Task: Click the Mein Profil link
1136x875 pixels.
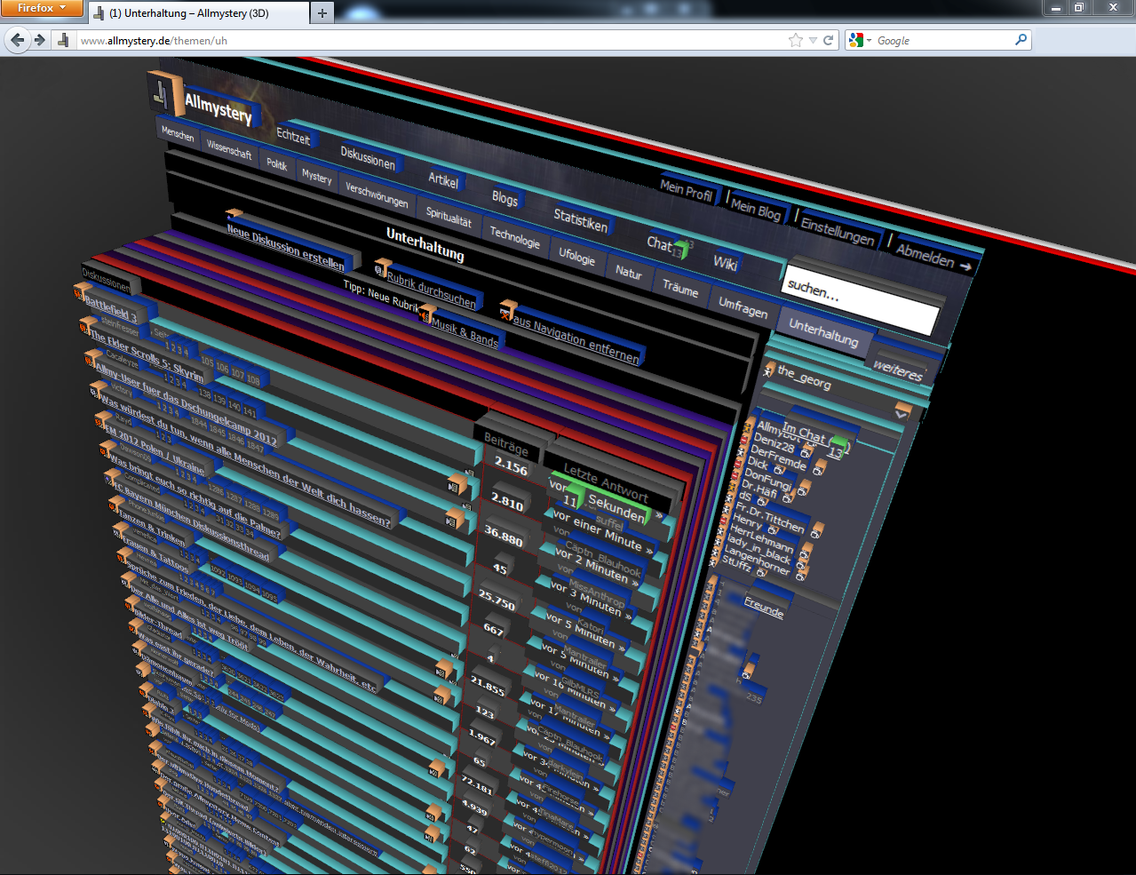Action: point(686,190)
